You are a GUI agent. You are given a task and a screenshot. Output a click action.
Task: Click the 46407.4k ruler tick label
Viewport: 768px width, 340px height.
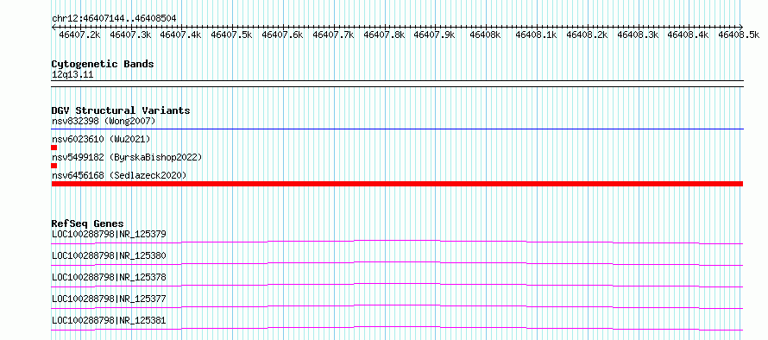[180, 35]
